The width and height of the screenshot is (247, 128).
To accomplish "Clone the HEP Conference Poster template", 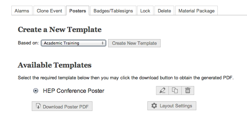I will [x=175, y=91].
